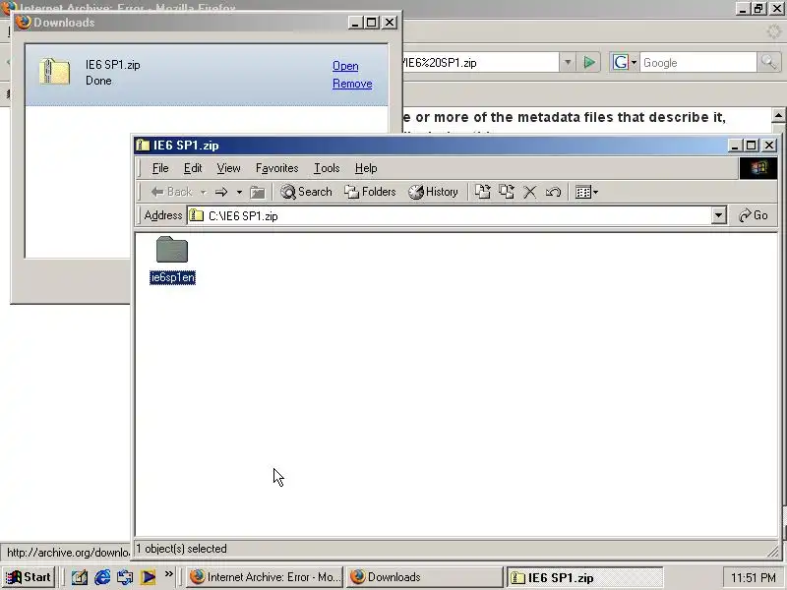Launch Internet Explorer from quick launch
Image resolution: width=787 pixels, height=590 pixels.
(x=102, y=577)
